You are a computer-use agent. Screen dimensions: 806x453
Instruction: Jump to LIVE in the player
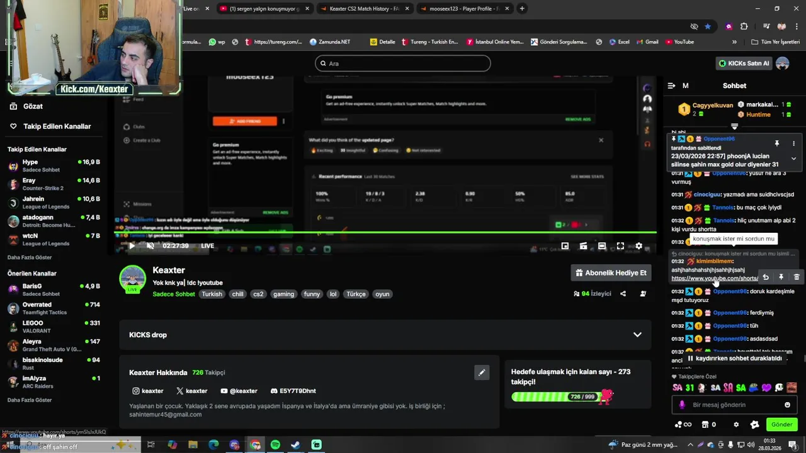click(207, 246)
